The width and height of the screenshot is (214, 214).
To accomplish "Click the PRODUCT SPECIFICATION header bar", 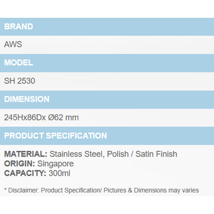I will (x=55, y=136).
